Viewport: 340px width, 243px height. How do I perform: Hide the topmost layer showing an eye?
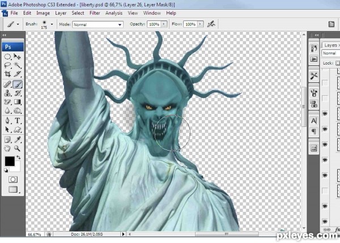click(x=325, y=114)
